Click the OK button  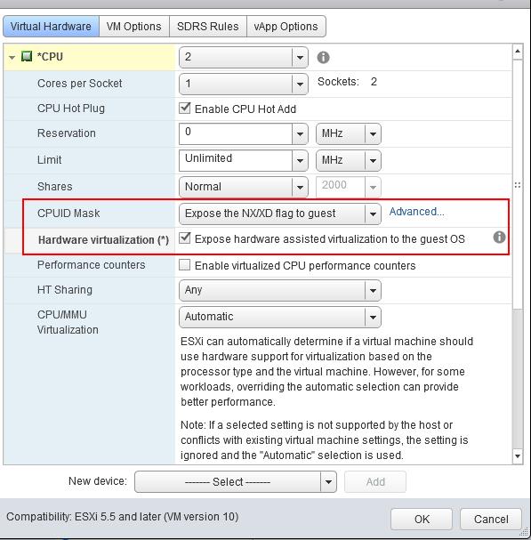pyautogui.click(x=422, y=519)
